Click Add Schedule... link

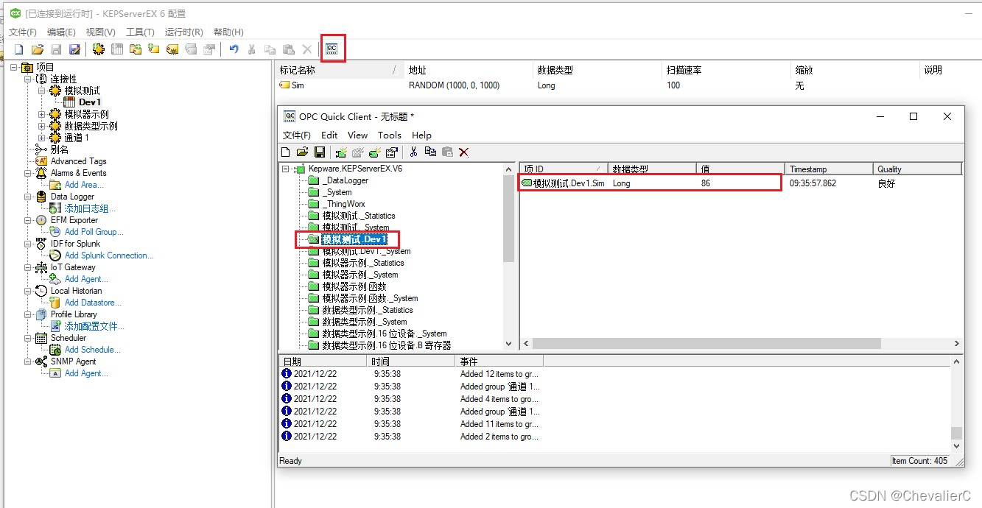93,350
